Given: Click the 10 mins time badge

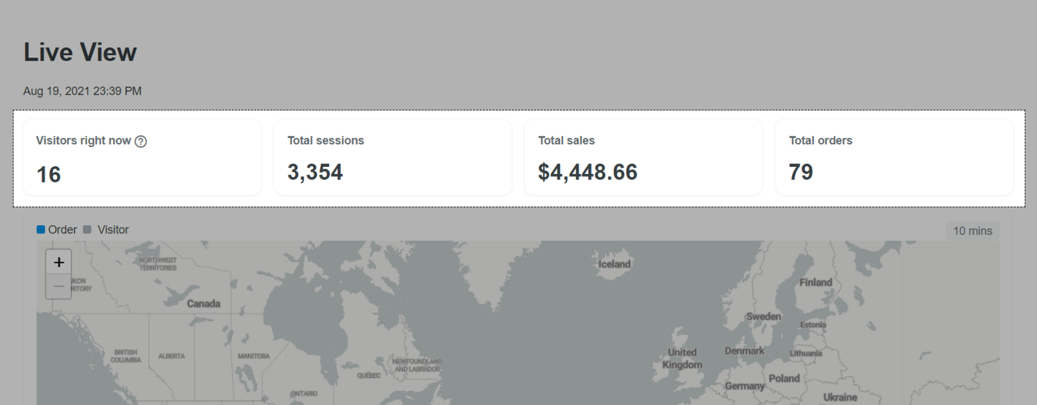Looking at the screenshot, I should coord(972,231).
